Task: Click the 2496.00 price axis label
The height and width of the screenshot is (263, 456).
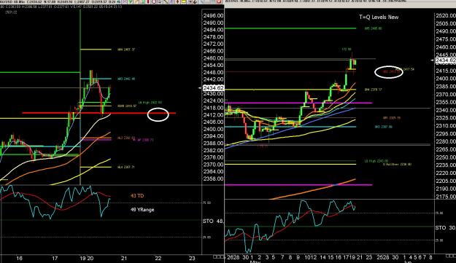Action: pos(214,16)
